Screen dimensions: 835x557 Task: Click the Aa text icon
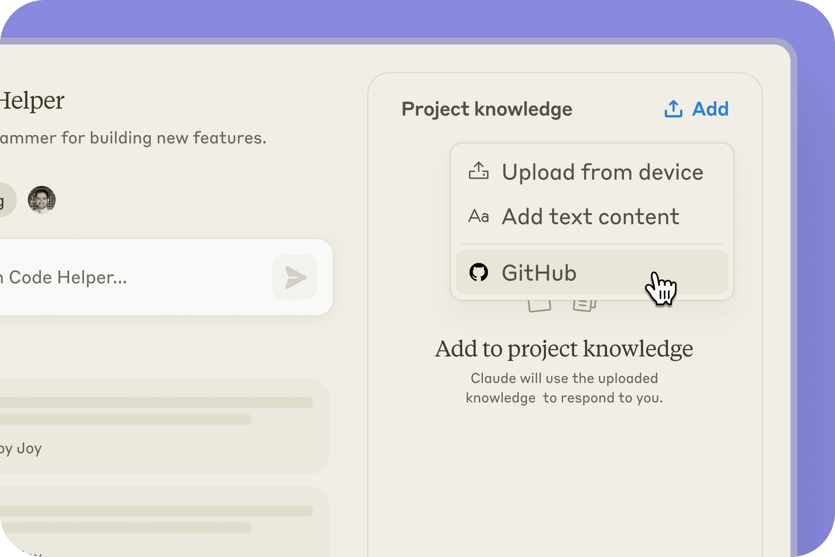pos(478,216)
